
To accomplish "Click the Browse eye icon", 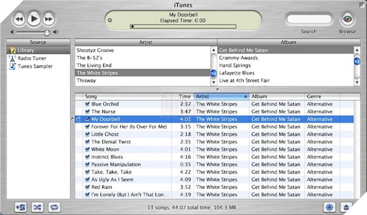I will [x=347, y=19].
